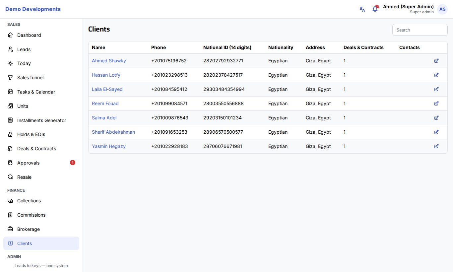Viewport: 453px width, 272px height.
Task: Click the Dashboard home icon
Action: (10, 35)
